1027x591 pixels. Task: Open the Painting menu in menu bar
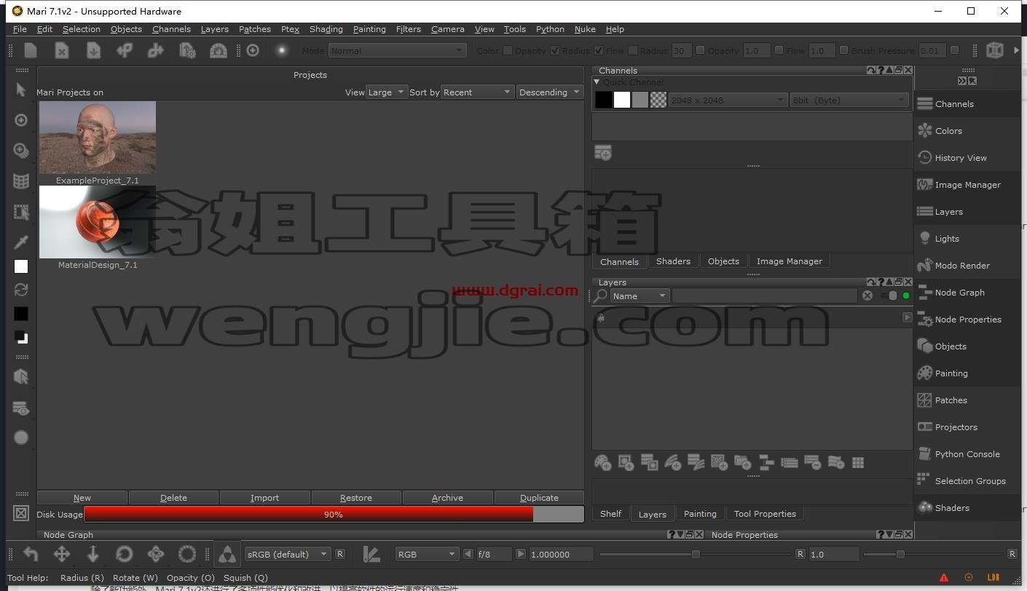click(369, 29)
